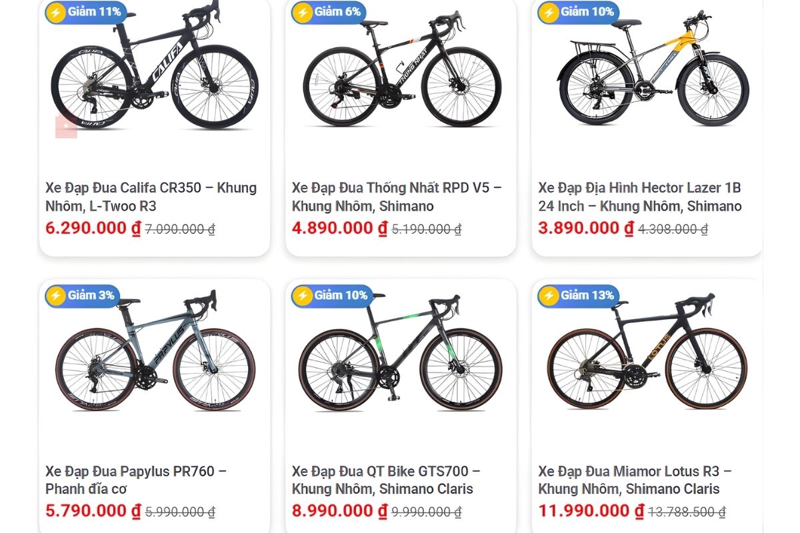Select Xe Đạp Đua Miamor Lotus R3 title
The width and height of the screenshot is (800, 533).
pyautogui.click(x=635, y=480)
